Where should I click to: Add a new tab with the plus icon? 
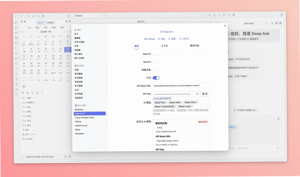(x=105, y=16)
